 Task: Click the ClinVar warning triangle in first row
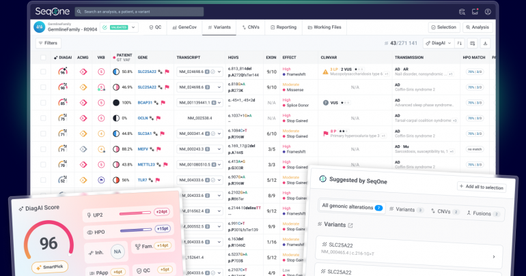click(x=325, y=72)
